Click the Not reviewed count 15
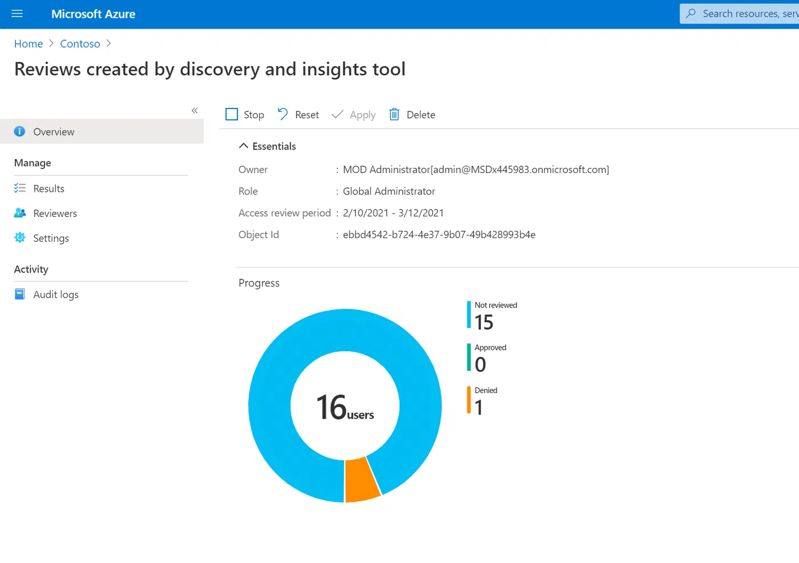This screenshot has height=563, width=799. tap(484, 323)
